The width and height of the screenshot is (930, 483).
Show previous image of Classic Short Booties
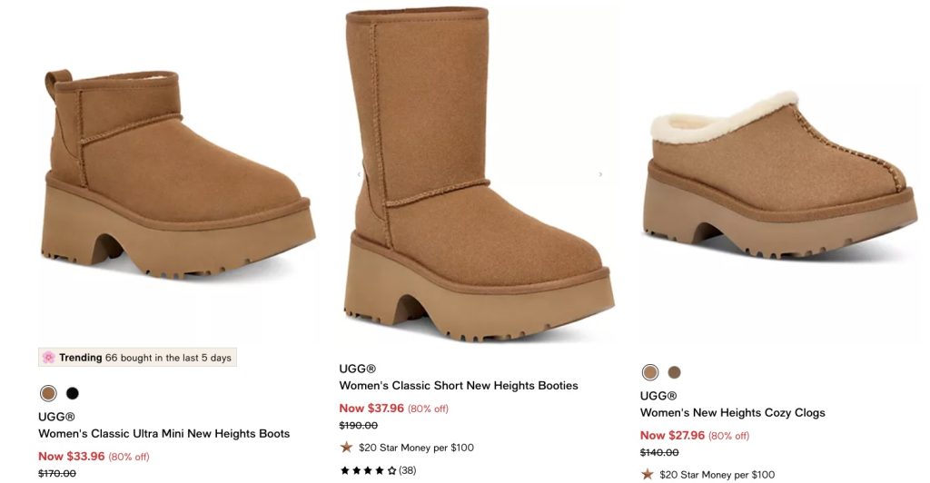[x=358, y=174]
